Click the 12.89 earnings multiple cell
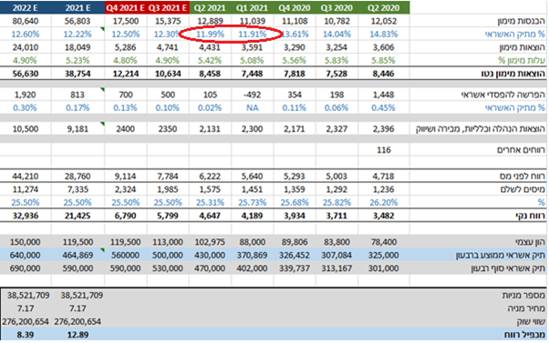This screenshot has width=549, height=343. coord(78,335)
